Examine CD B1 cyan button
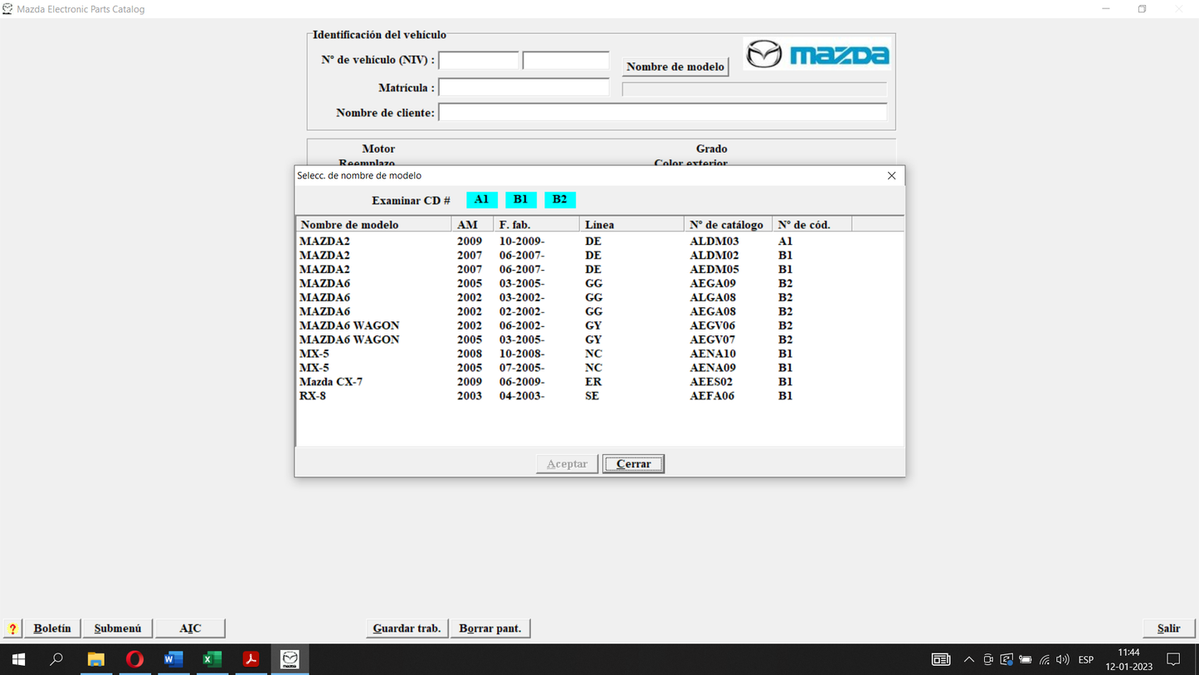Screen dimensions: 1199x675 (x=520, y=199)
